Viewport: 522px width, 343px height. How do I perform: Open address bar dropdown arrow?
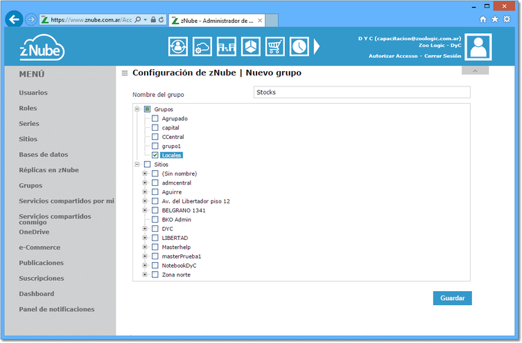[x=146, y=19]
